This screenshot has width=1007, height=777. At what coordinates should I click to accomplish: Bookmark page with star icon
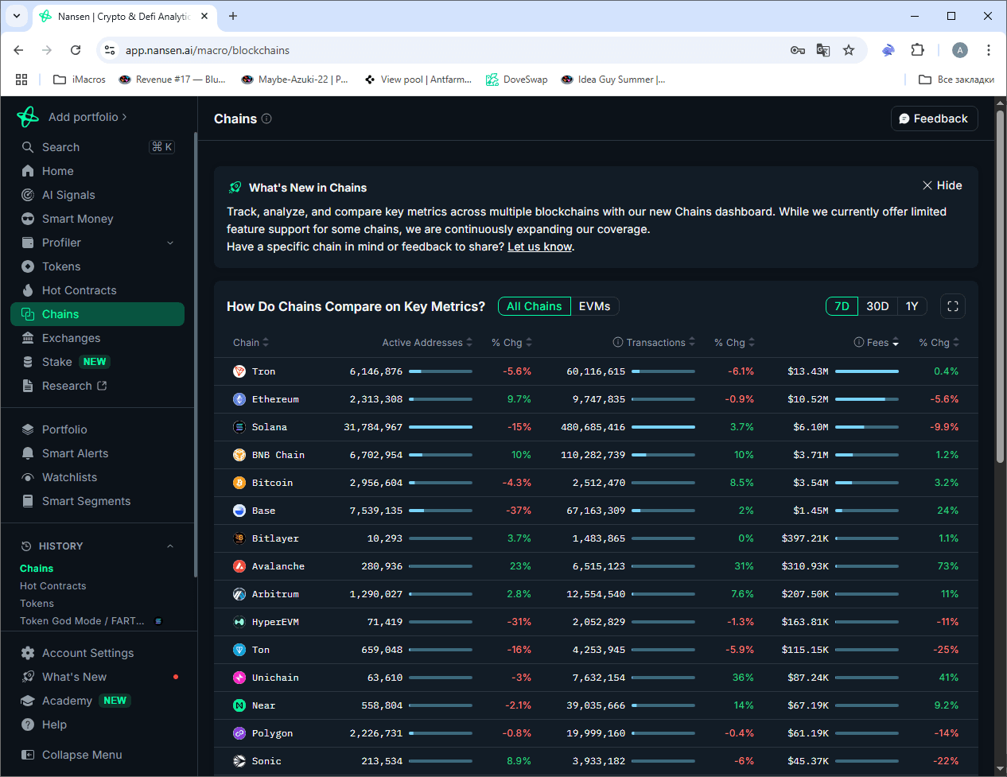point(849,50)
